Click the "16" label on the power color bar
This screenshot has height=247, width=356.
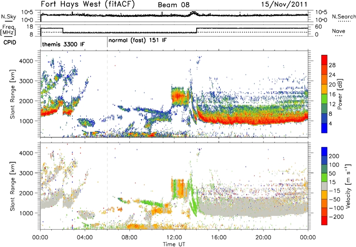[332, 95]
